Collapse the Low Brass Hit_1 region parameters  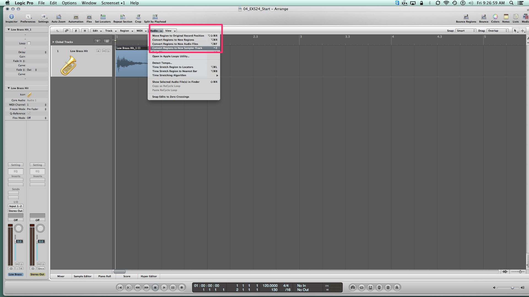[9, 29]
